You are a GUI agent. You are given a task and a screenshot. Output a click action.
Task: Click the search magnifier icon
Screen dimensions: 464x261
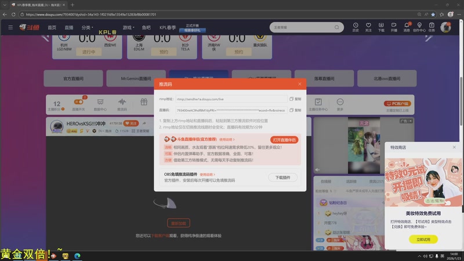(x=337, y=27)
